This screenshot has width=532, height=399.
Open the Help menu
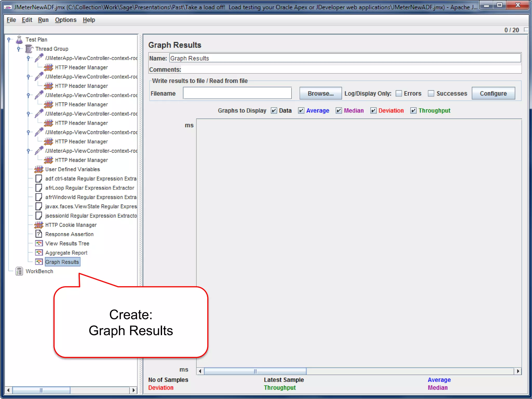tap(89, 20)
